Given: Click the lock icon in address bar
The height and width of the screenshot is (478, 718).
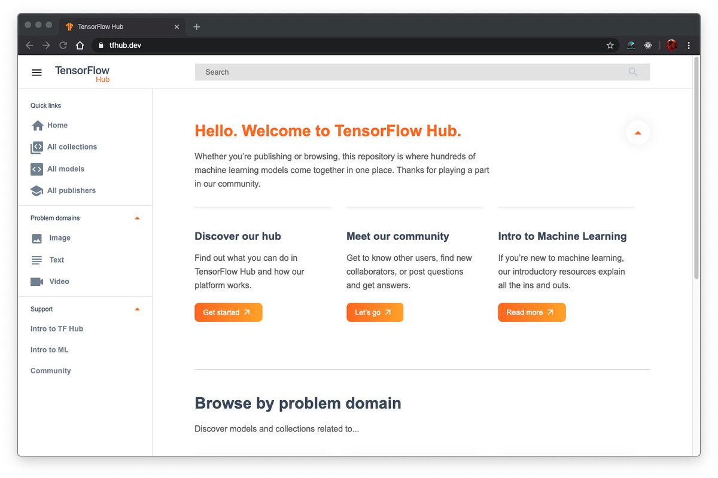Looking at the screenshot, I should click(101, 45).
